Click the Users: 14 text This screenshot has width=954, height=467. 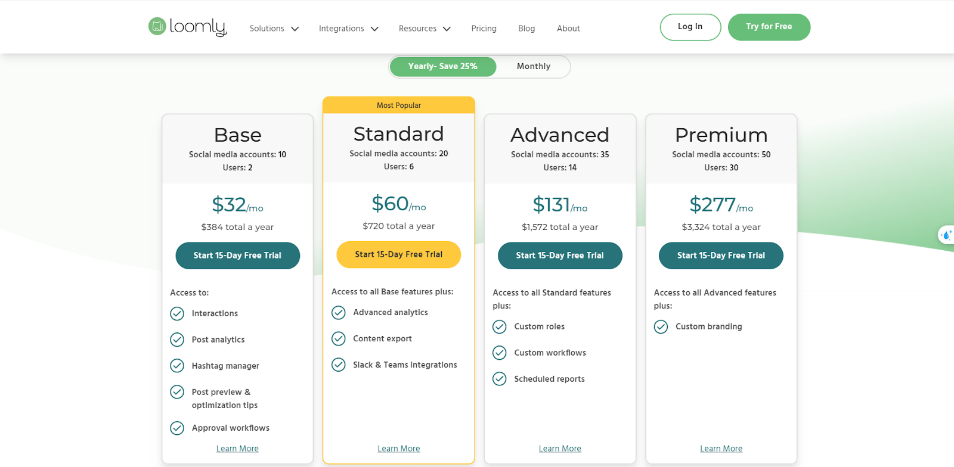tap(560, 167)
